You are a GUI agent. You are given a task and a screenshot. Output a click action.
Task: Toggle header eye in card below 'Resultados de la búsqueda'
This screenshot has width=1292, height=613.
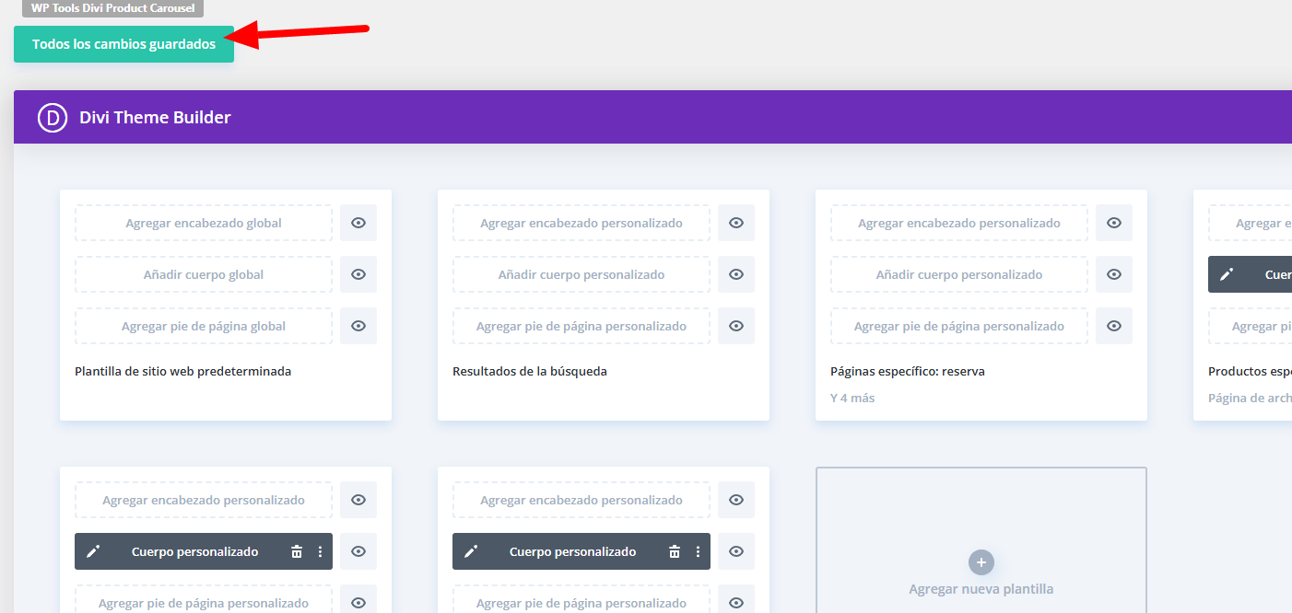(x=736, y=500)
